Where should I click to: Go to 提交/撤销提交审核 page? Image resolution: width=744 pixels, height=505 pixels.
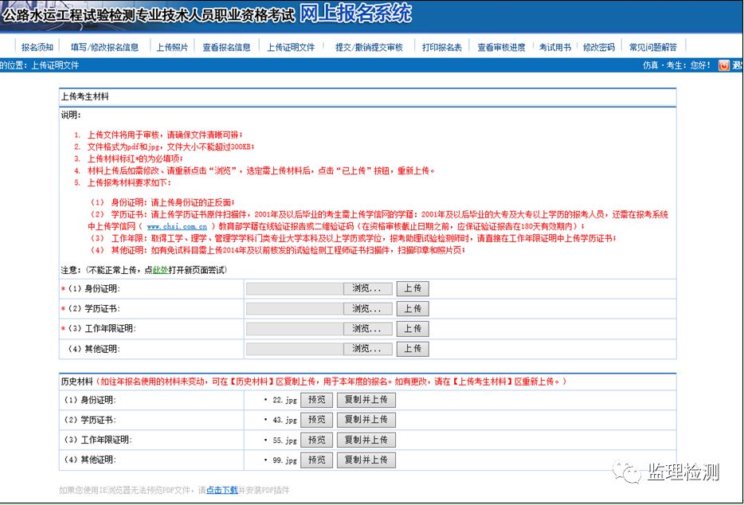click(369, 47)
